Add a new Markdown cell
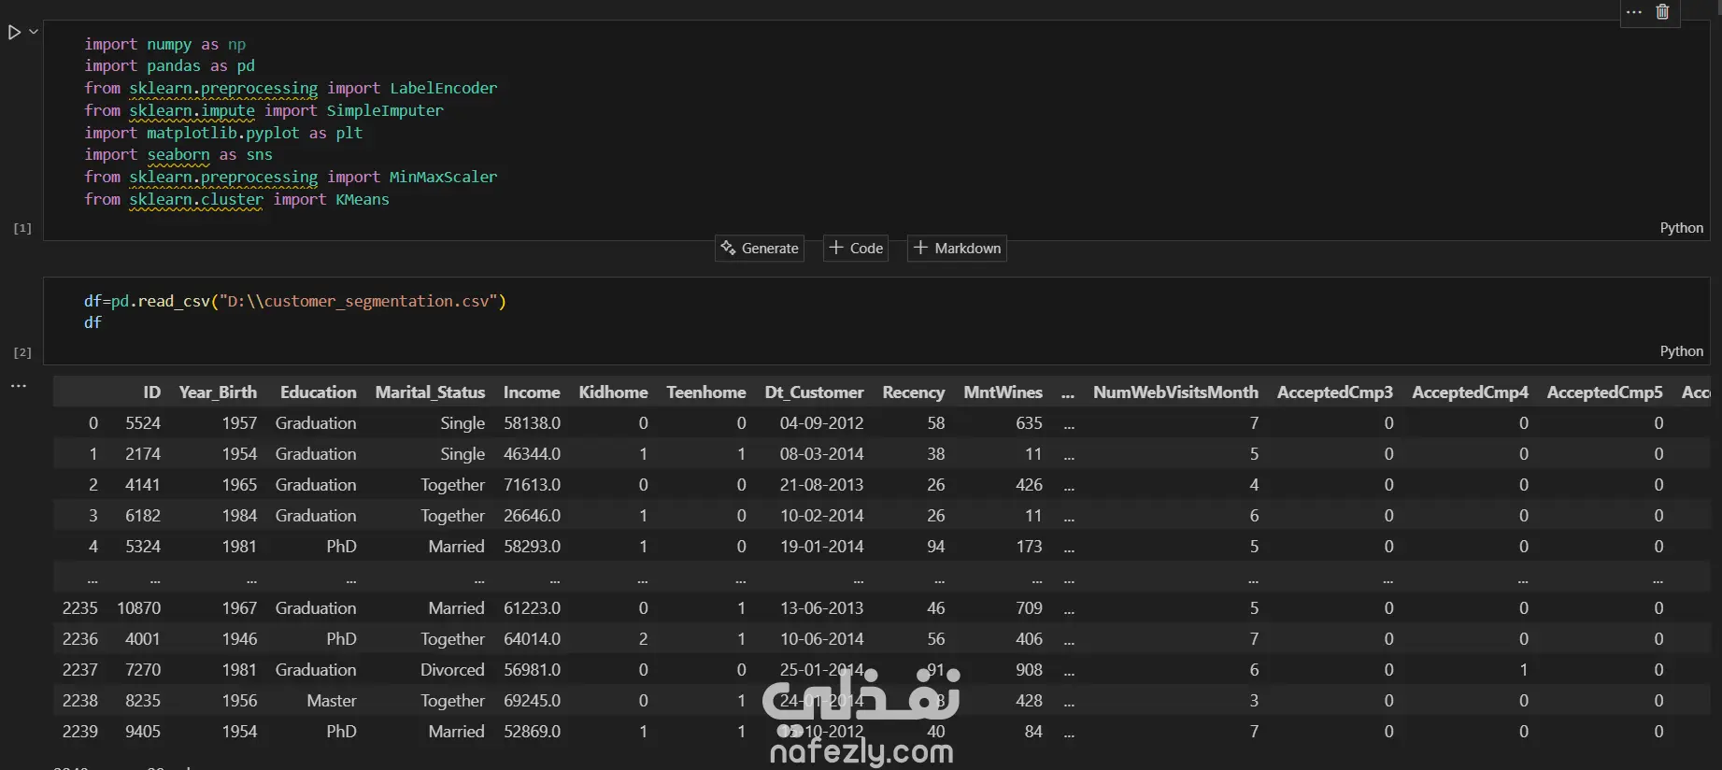 pyautogui.click(x=957, y=249)
